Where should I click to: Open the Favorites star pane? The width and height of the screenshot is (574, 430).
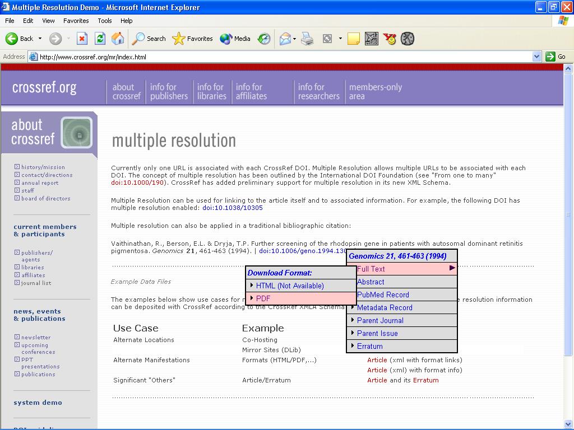click(x=192, y=39)
